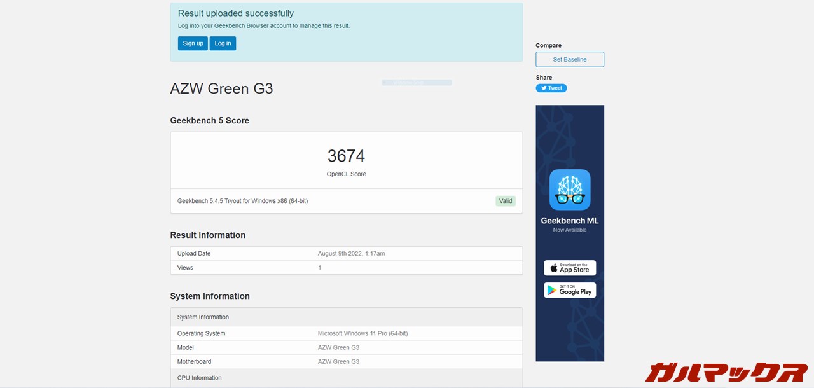Click the App Store download badge
Viewport: 814px width, 388px height.
pos(570,268)
